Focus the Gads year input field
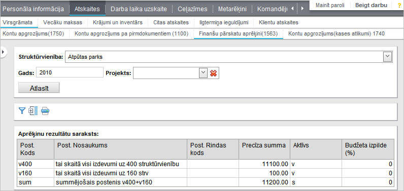The width and height of the screenshot is (404, 191). [70, 73]
